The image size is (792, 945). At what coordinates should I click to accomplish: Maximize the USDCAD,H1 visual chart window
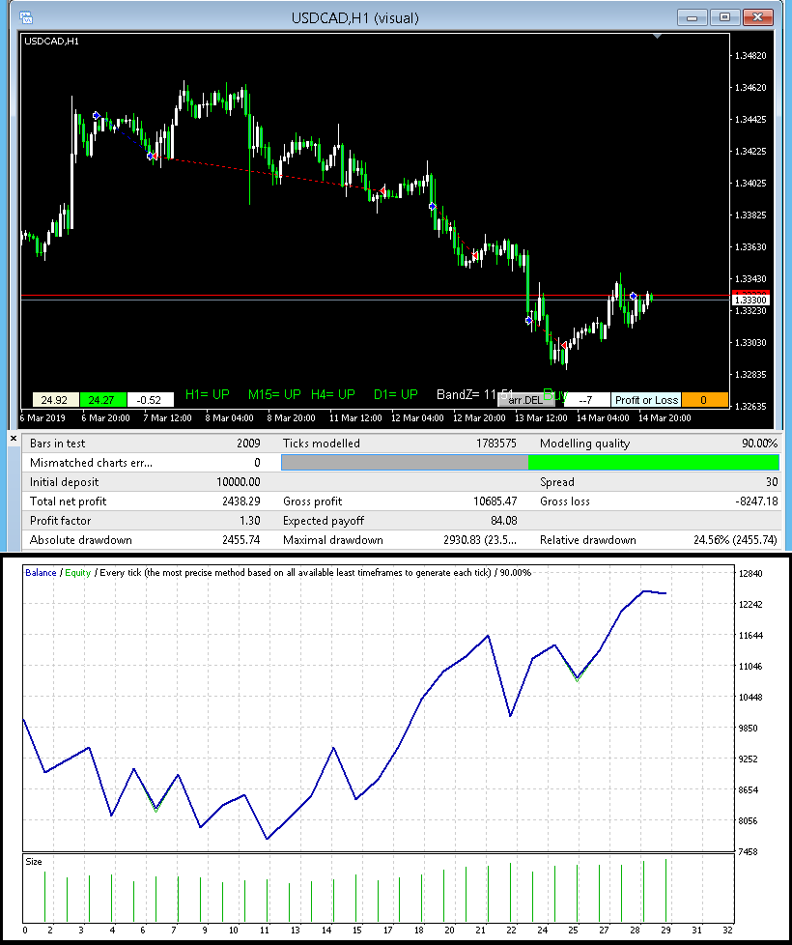click(724, 17)
